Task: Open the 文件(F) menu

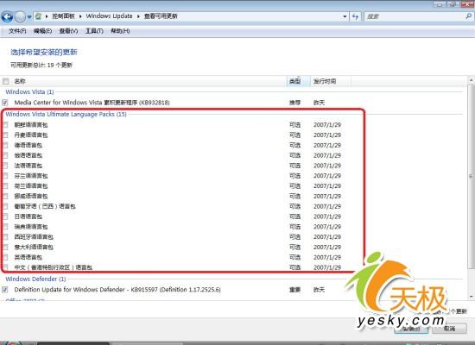Action: coord(17,31)
